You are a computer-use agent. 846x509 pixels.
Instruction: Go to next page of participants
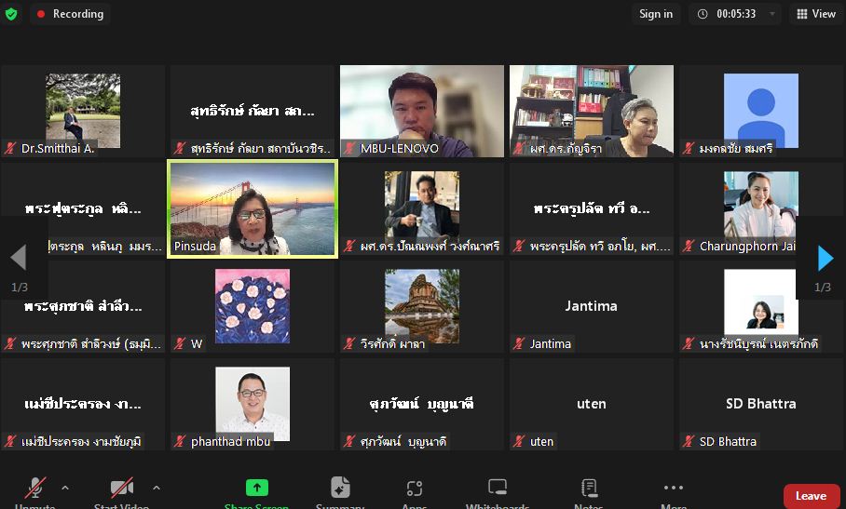pyautogui.click(x=825, y=258)
